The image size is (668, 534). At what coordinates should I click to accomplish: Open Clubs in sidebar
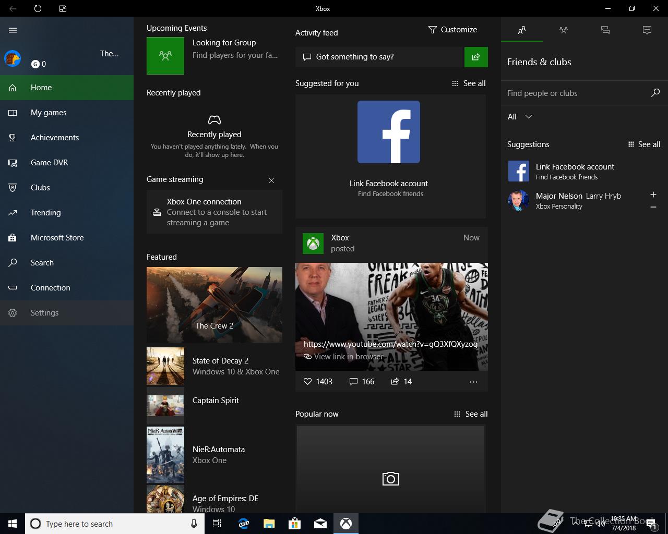[67, 188]
